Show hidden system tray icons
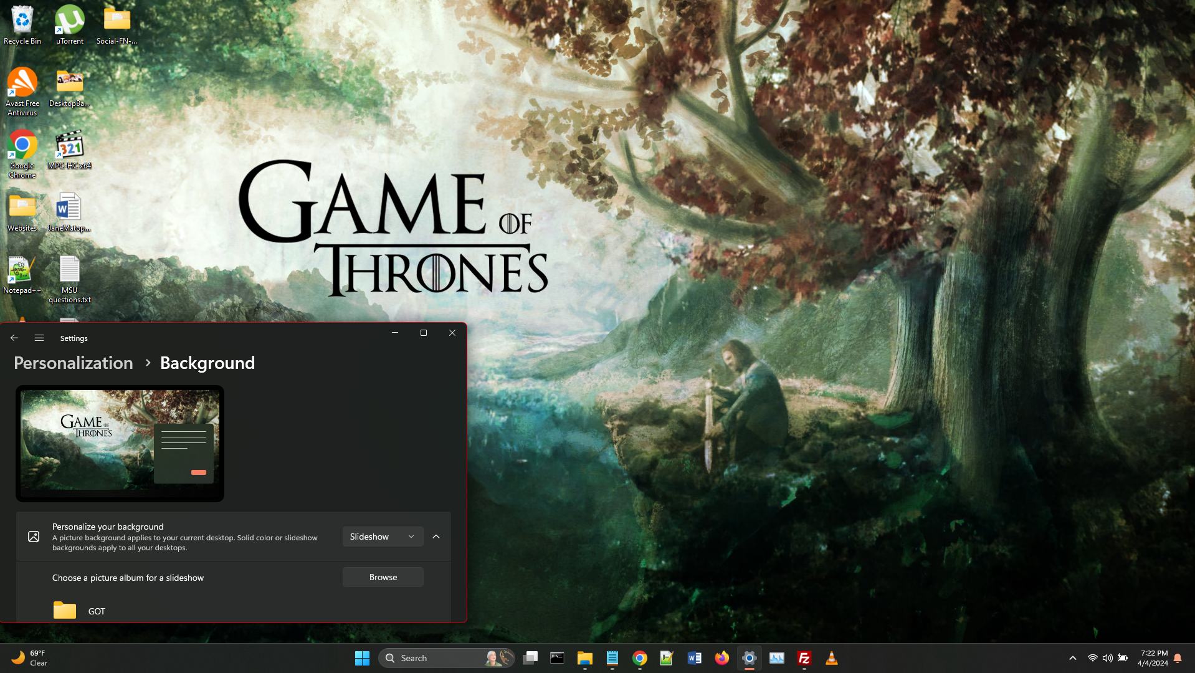 pos(1073,658)
